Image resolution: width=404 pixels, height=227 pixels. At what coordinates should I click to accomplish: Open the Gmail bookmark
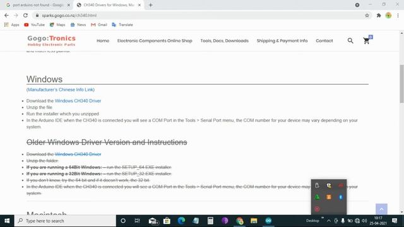[x=99, y=25]
